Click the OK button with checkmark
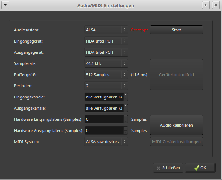Viewport: 222px width, 180px height. (199, 168)
